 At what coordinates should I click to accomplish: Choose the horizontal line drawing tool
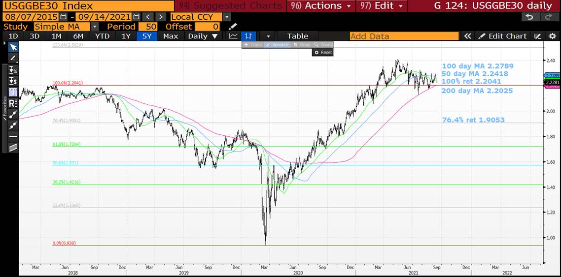pyautogui.click(x=13, y=136)
